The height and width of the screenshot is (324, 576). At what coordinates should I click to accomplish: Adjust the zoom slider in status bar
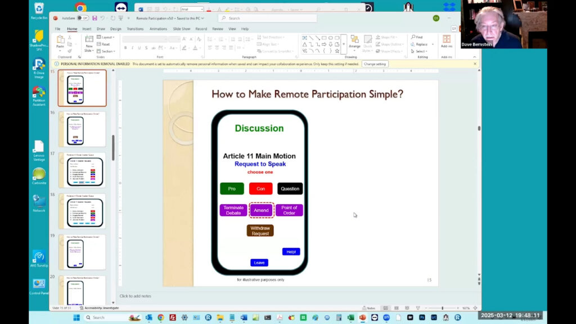(x=442, y=308)
